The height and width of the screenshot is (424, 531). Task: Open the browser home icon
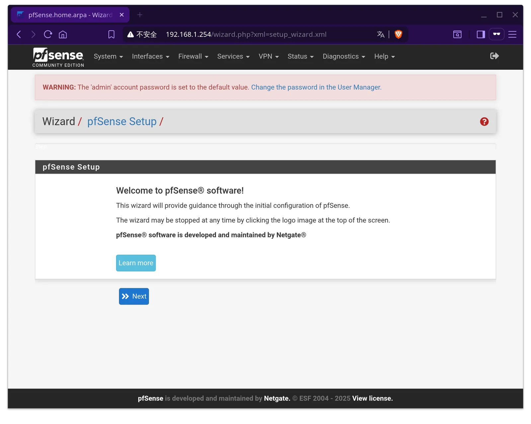tap(63, 35)
